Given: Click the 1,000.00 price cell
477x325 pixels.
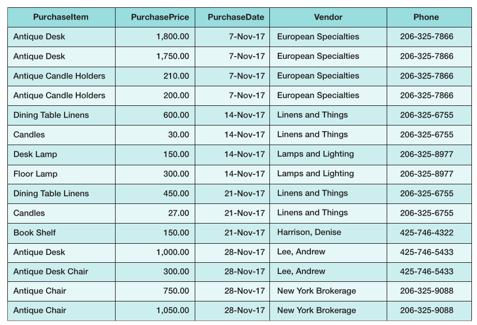Looking at the screenshot, I should click(x=172, y=252).
